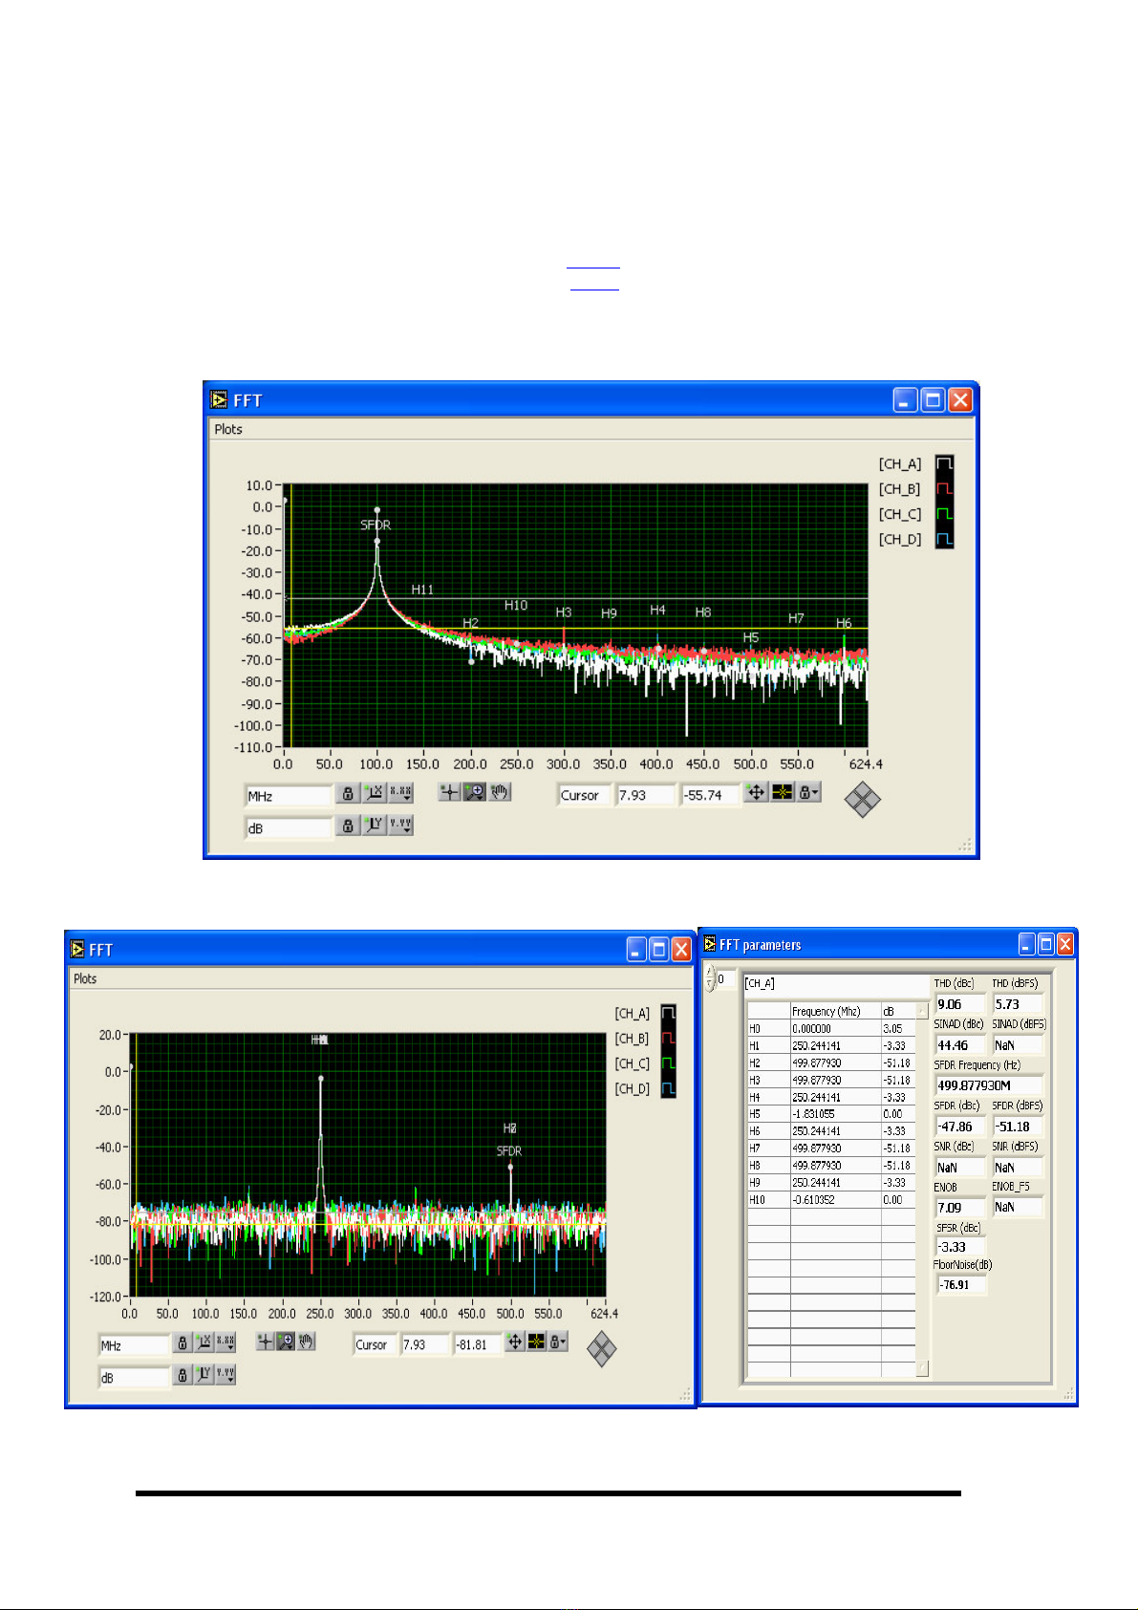The height and width of the screenshot is (1610, 1138).
Task: Open Plots menu in upper FFT window
Action: (x=228, y=429)
